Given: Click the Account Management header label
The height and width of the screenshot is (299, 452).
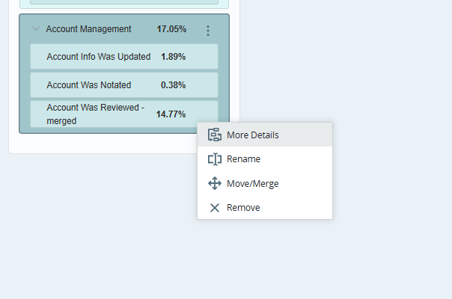Looking at the screenshot, I should (x=88, y=29).
